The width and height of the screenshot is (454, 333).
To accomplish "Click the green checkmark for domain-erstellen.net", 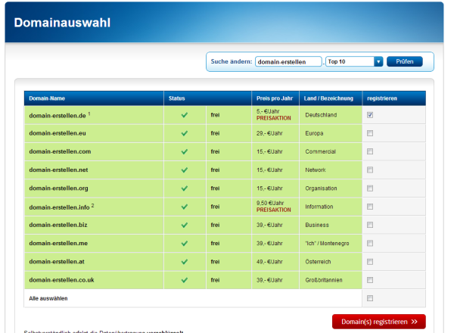I will (184, 170).
